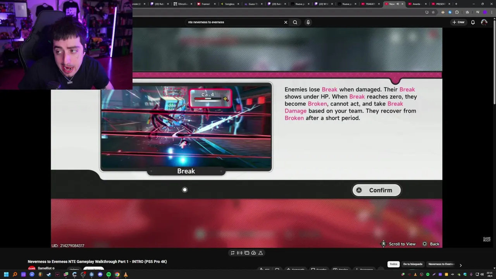The height and width of the screenshot is (279, 496).
Task: Open a new browser tab
Action: point(456,4)
